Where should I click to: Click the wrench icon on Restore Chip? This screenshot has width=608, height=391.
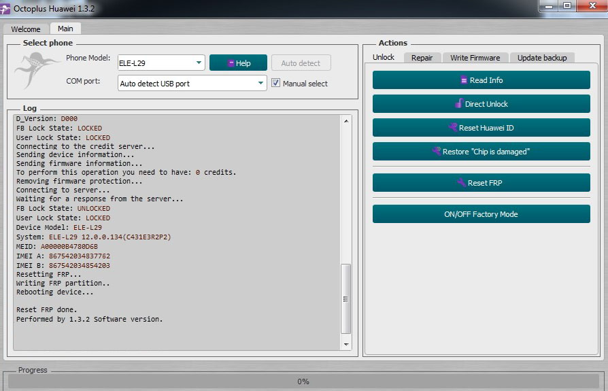(436, 151)
